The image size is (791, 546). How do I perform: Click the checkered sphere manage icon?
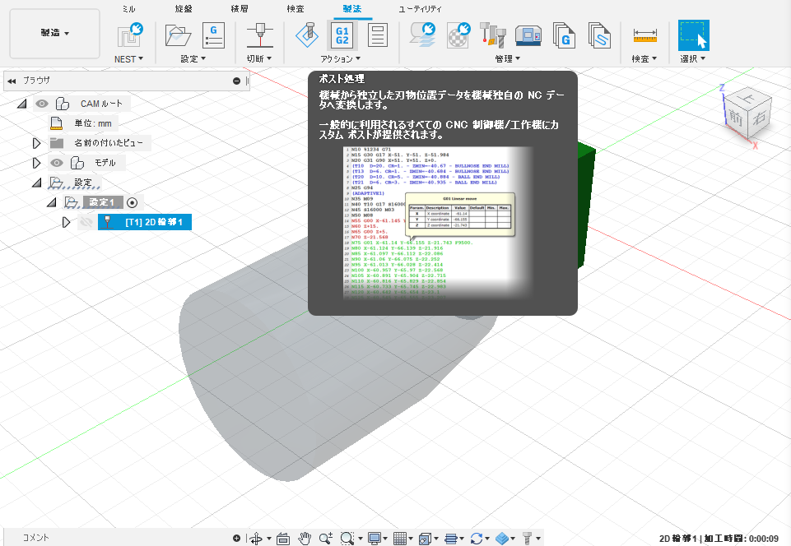coord(458,35)
